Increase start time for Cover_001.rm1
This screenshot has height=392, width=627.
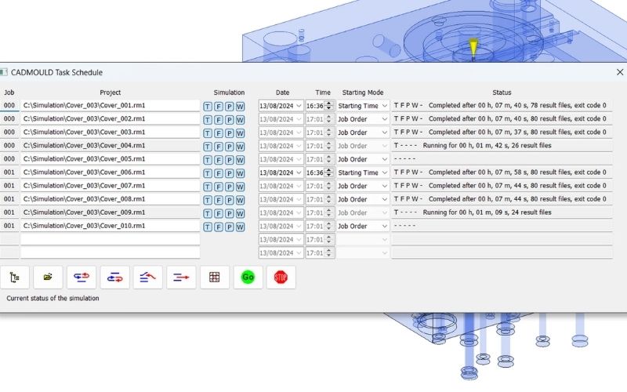click(328, 103)
